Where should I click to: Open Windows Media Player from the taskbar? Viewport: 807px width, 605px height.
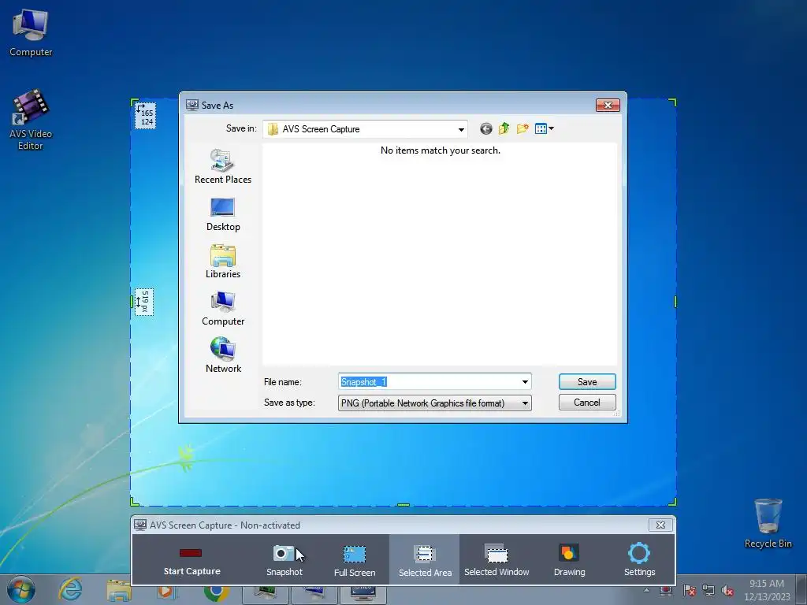point(167,594)
